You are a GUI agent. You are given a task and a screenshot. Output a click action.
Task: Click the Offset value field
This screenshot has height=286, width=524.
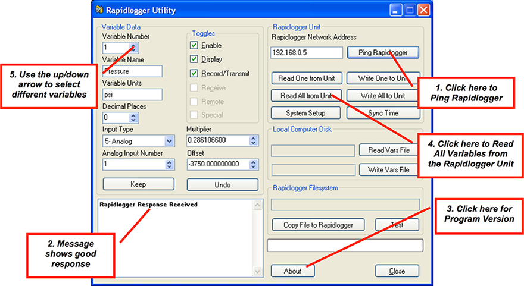pos(218,164)
